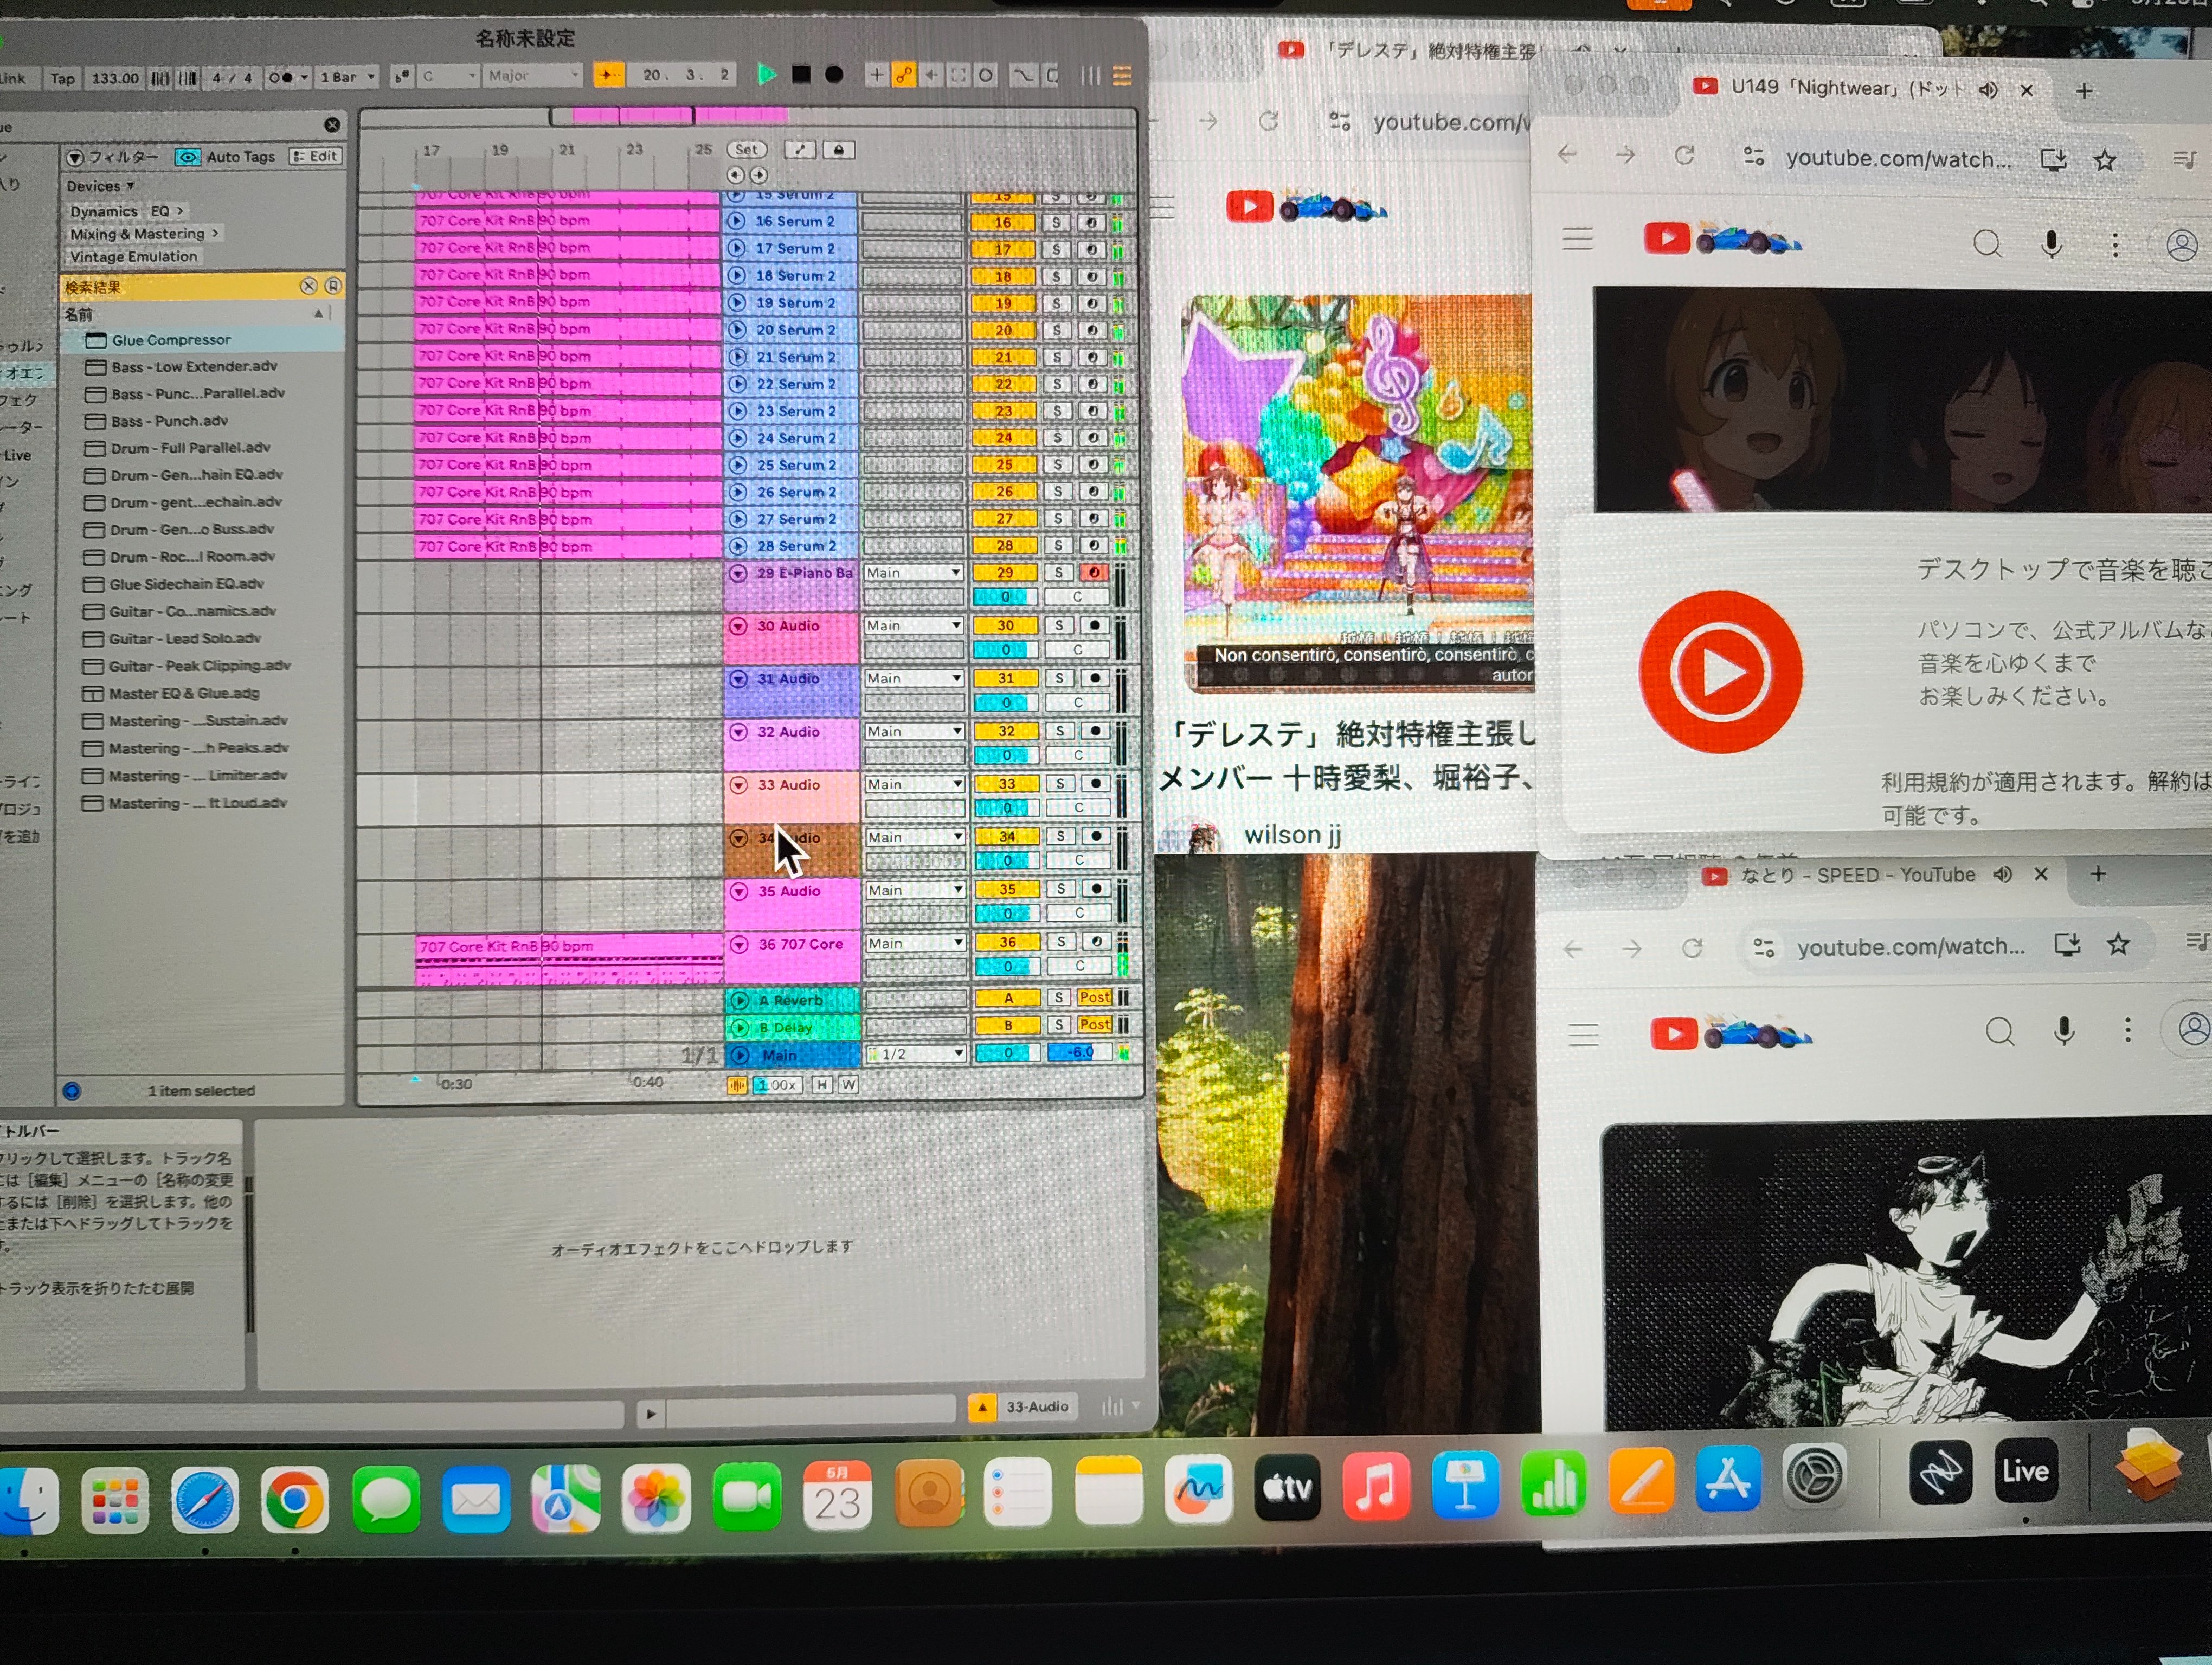Bookmark the Nightwear page with star icon
Viewport: 2212px width, 1665px height.
pos(2105,160)
